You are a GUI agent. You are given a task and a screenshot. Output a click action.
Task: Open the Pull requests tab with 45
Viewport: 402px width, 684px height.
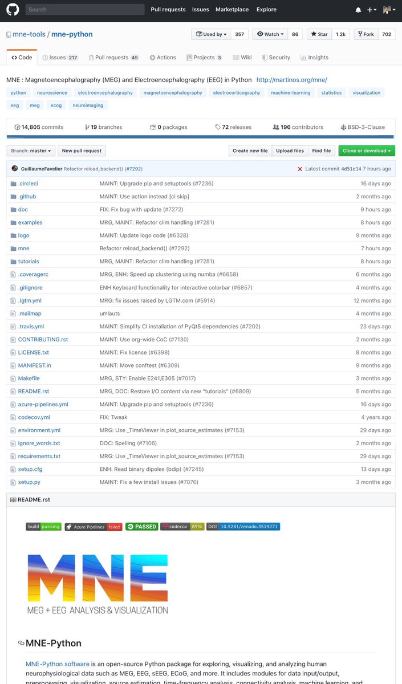pos(113,58)
